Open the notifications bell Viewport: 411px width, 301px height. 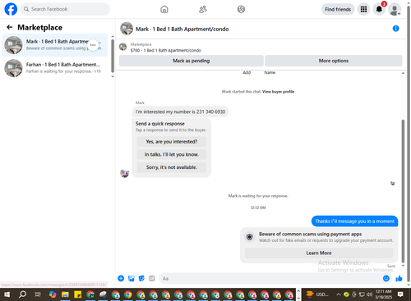coord(379,9)
